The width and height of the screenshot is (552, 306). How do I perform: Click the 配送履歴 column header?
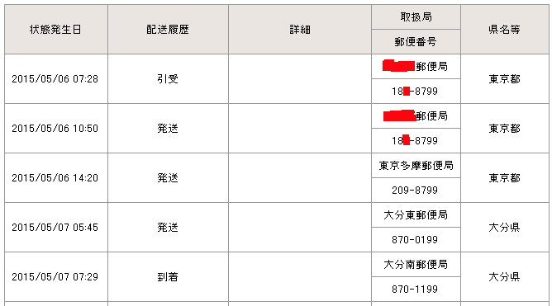[168, 30]
